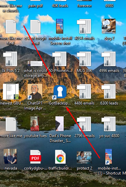This screenshot has width=126, height=187.
Task: Select the mobile-inst (1) - Shortcut icon
Action: click(x=109, y=156)
